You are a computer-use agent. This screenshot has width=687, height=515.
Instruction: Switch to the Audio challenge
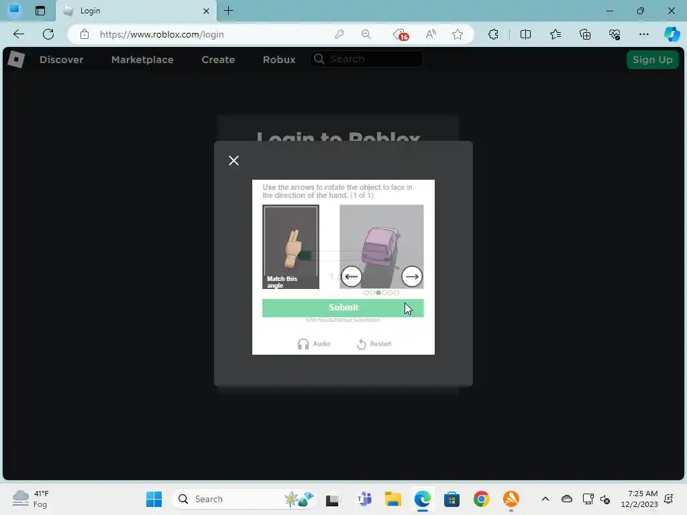click(x=314, y=344)
